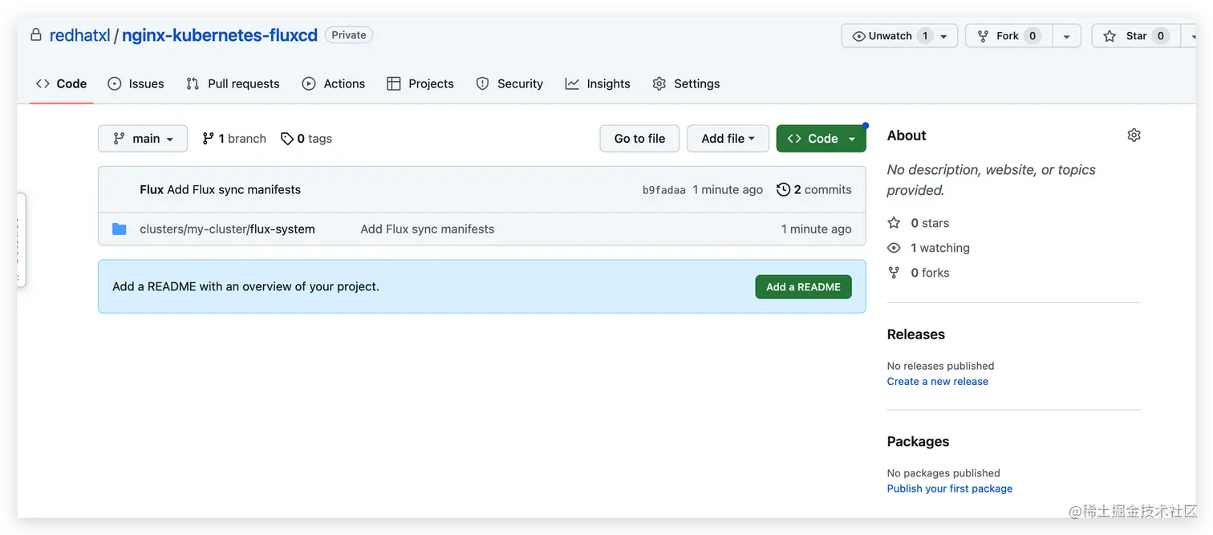The image size is (1213, 535).
Task: Open the Security tab
Action: [509, 83]
